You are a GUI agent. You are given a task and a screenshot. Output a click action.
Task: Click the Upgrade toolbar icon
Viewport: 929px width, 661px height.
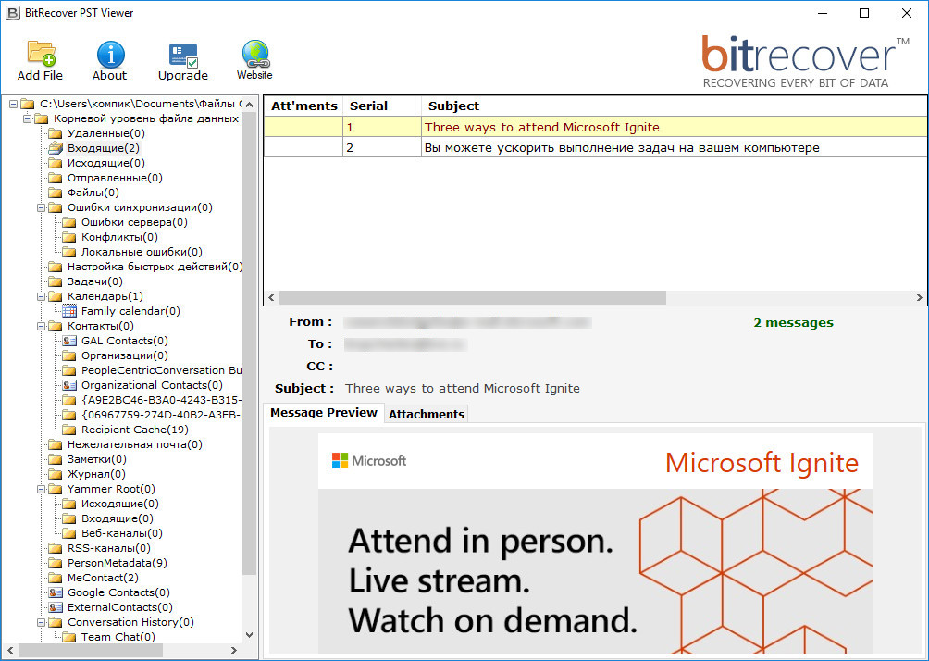pos(183,56)
